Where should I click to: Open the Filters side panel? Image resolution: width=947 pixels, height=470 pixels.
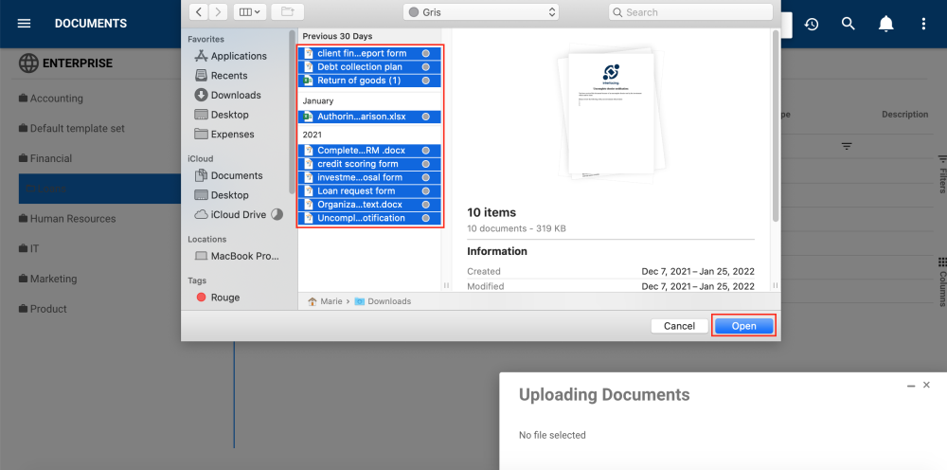click(x=941, y=175)
